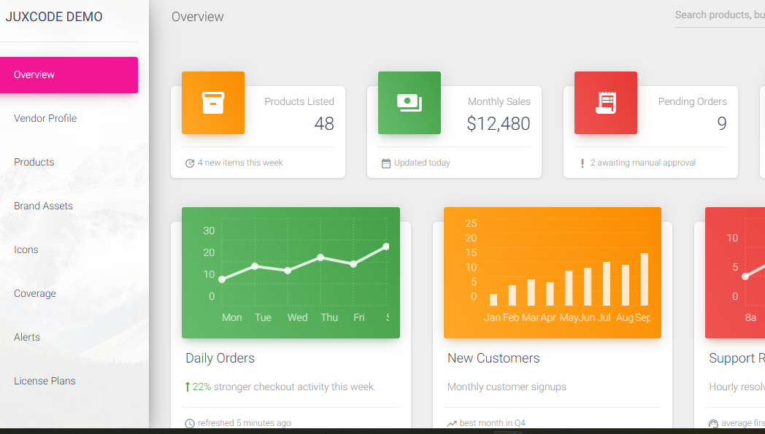Click the green up arrow beside 22%
This screenshot has height=434, width=765.
point(188,387)
